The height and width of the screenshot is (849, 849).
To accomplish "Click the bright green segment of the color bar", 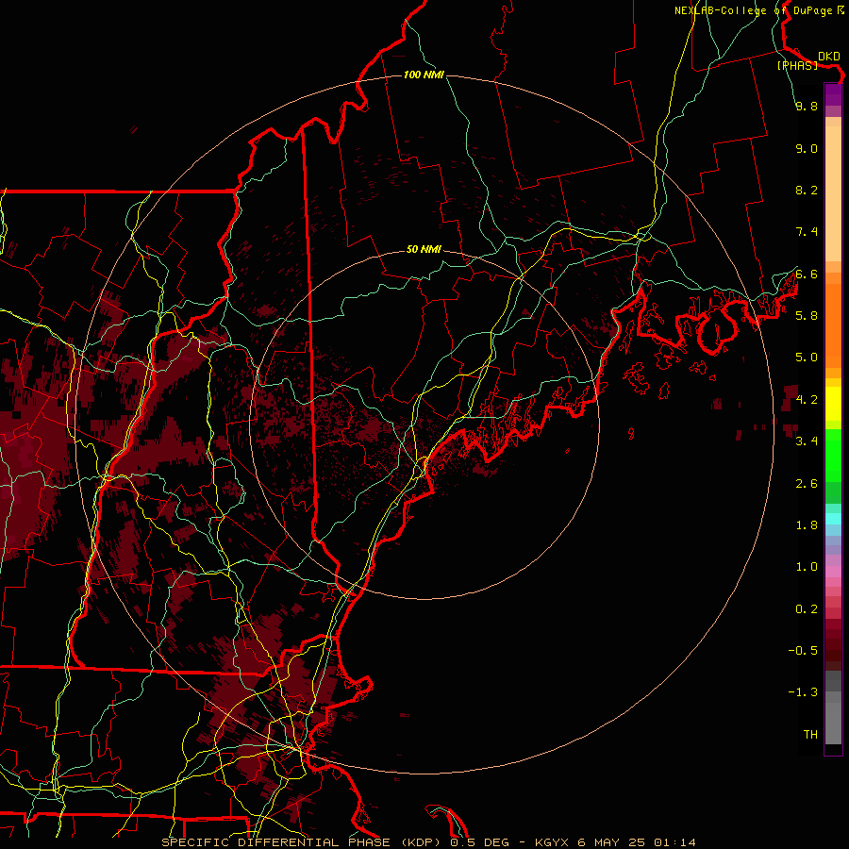I will click(833, 456).
